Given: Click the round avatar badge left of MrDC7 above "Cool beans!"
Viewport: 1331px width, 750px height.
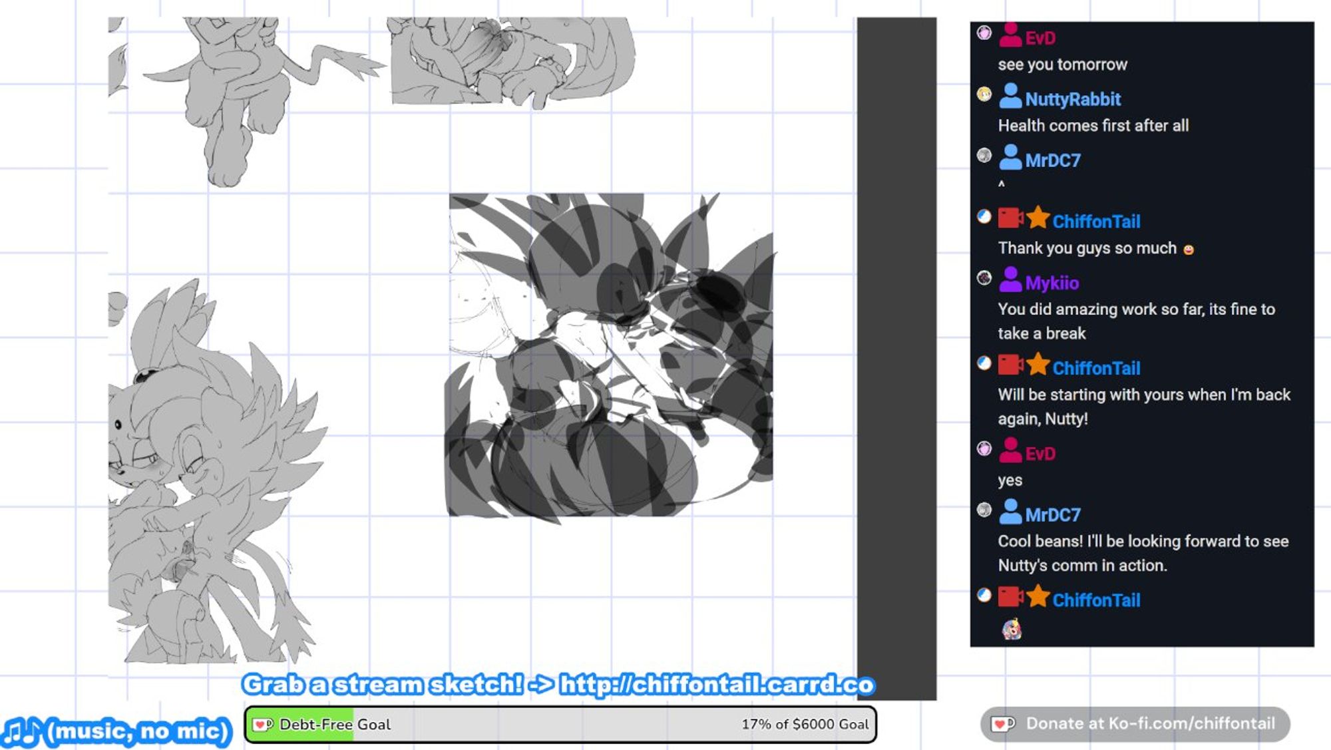Looking at the screenshot, I should (x=984, y=510).
